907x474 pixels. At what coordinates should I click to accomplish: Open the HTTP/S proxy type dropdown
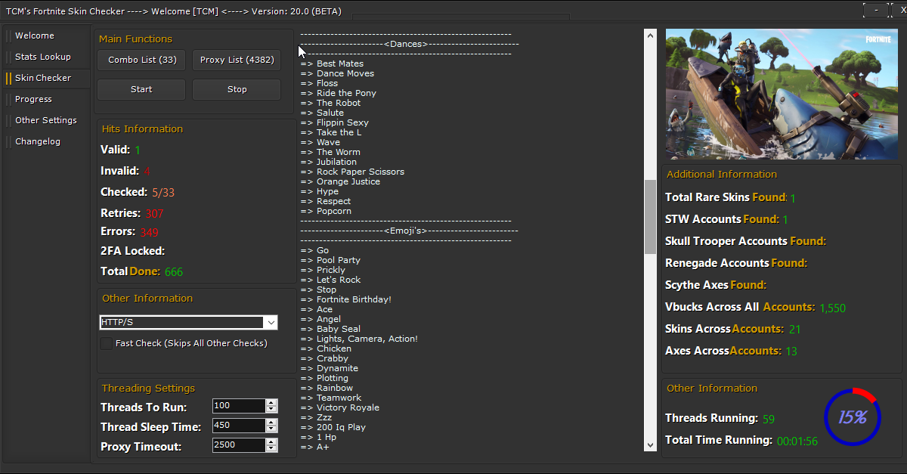[x=189, y=323]
